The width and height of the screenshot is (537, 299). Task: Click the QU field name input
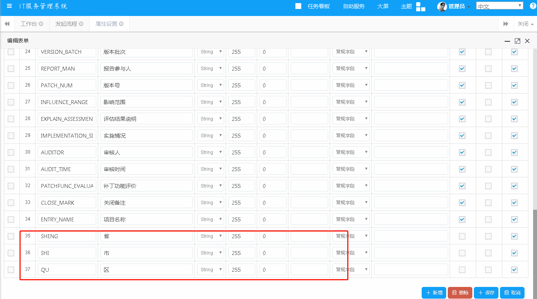click(67, 270)
